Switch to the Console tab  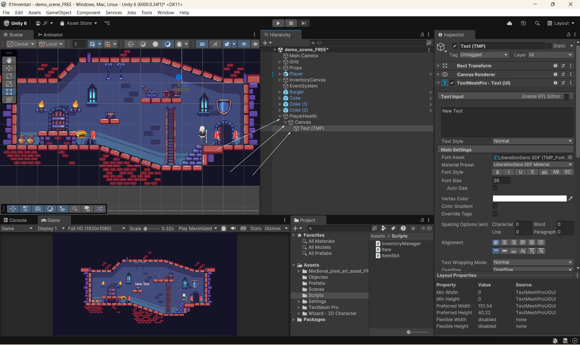coord(15,220)
